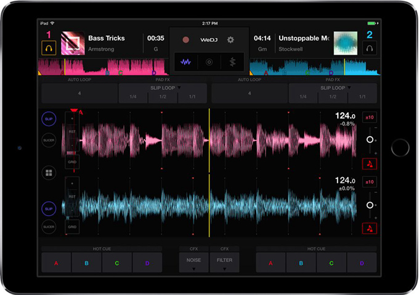This screenshot has width=419, height=295.
Task: Toggle GRID adjust on pink deck
Action: click(x=72, y=162)
